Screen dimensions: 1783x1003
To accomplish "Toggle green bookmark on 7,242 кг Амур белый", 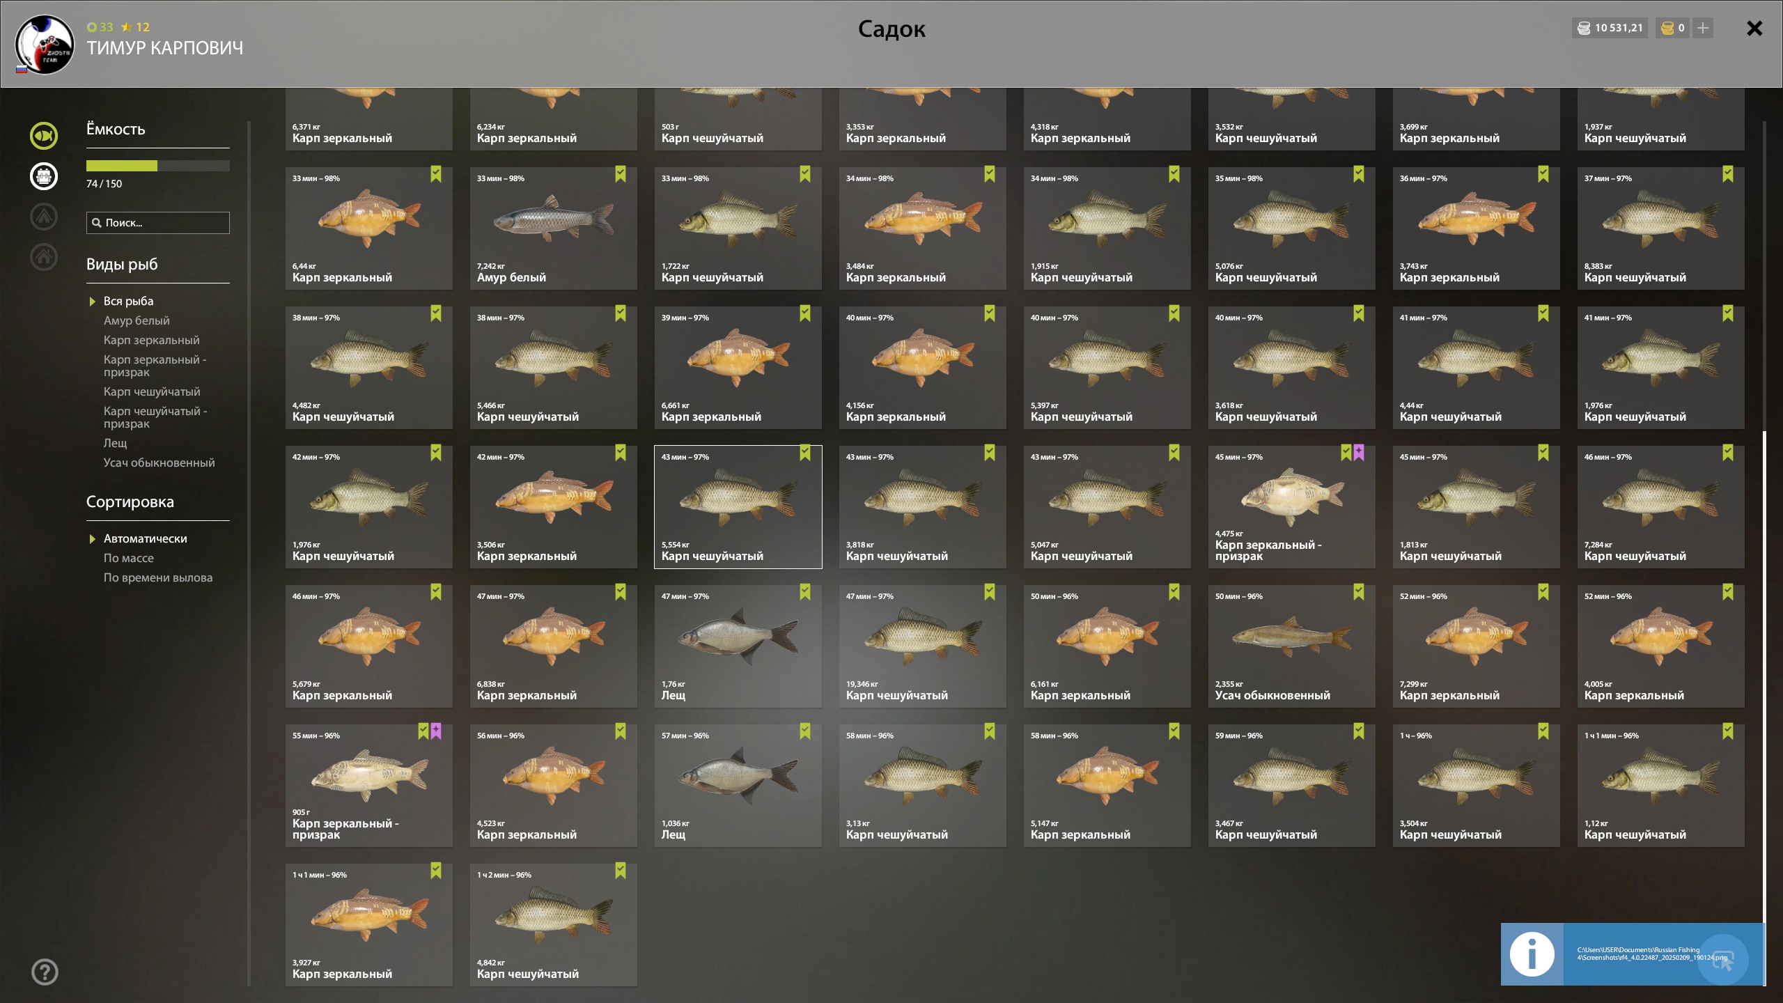I will [621, 174].
